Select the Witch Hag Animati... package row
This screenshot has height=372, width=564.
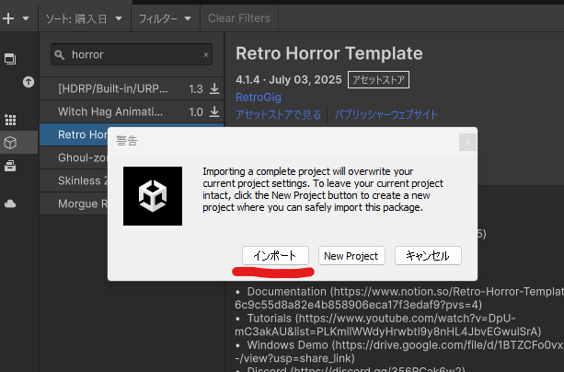pos(132,111)
